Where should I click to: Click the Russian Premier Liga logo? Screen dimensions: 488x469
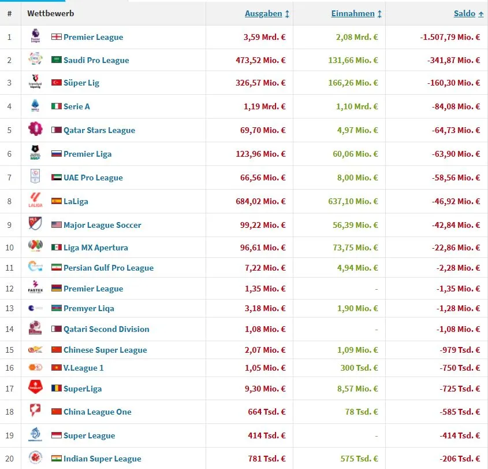pyautogui.click(x=35, y=153)
